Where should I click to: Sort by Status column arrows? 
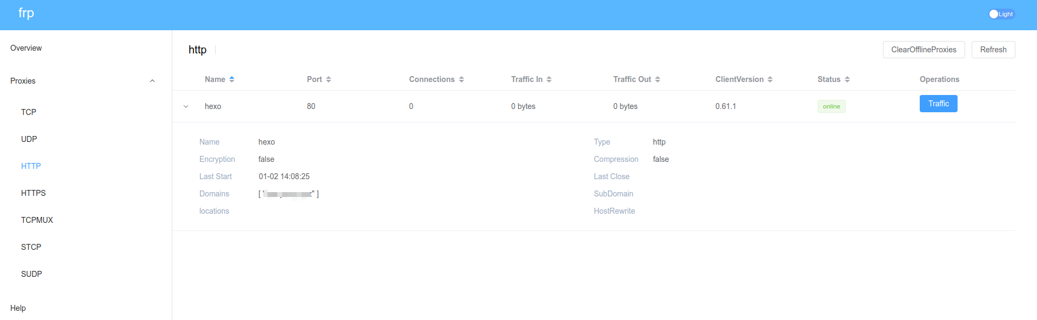(x=847, y=79)
